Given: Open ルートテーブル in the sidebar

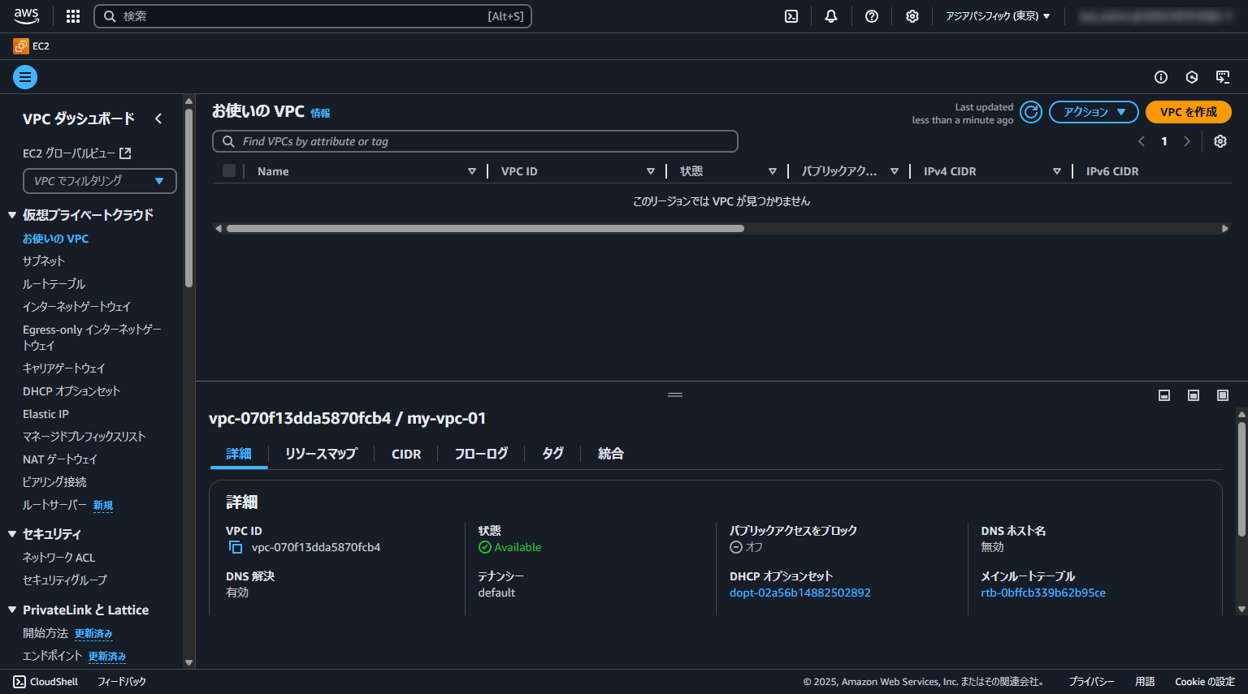Looking at the screenshot, I should click(54, 284).
